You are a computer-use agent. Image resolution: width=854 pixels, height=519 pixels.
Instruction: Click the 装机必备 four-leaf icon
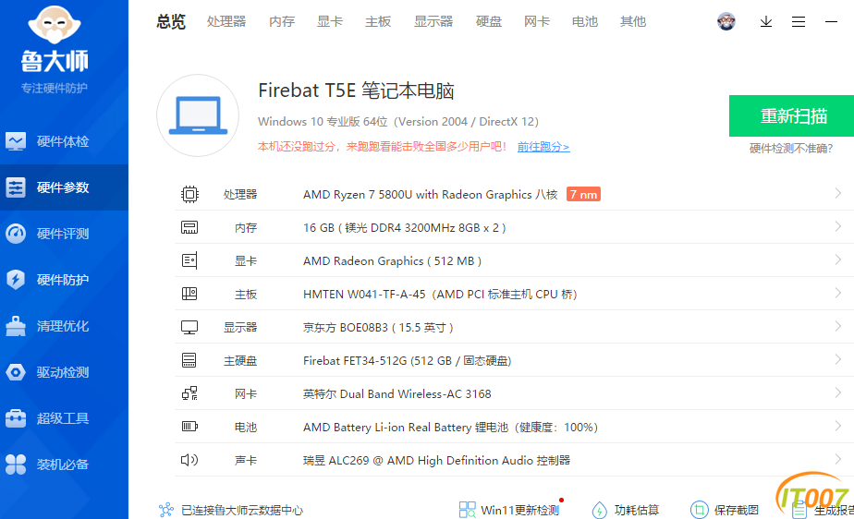point(16,465)
